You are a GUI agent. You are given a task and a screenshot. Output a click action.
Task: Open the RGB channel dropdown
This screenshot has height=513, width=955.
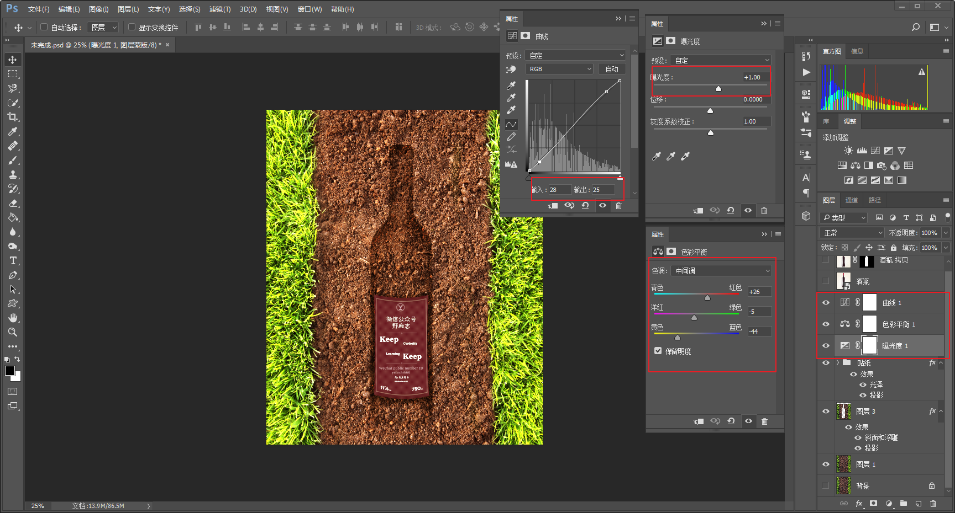coord(559,69)
